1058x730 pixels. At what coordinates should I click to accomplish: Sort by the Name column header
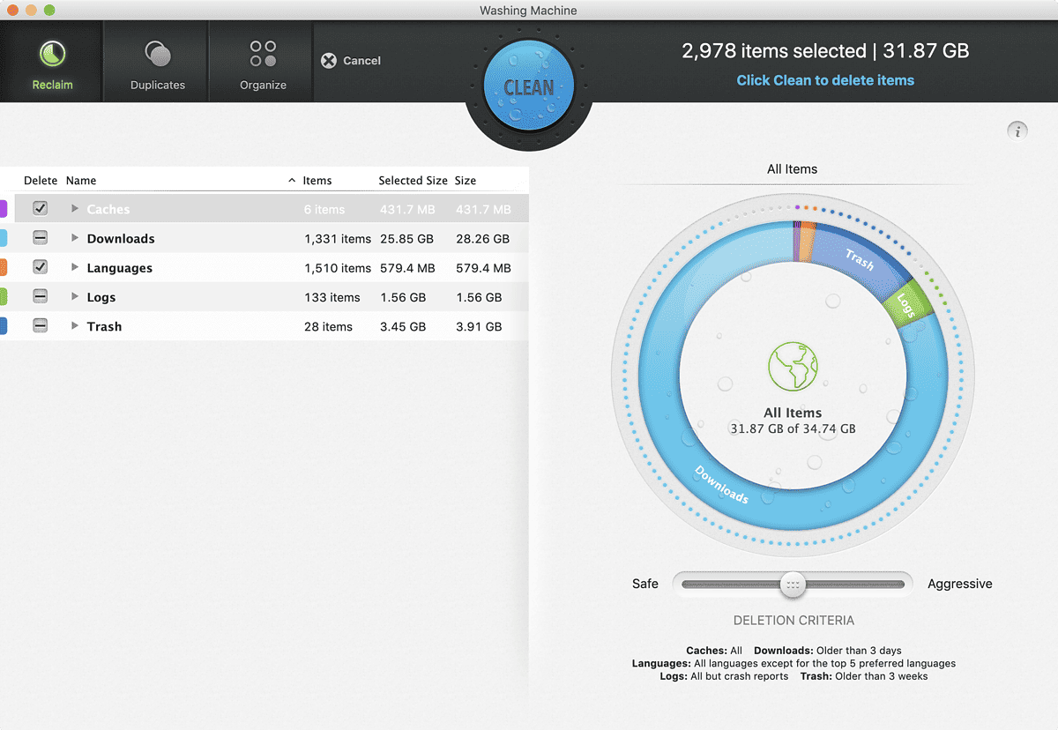pos(81,181)
